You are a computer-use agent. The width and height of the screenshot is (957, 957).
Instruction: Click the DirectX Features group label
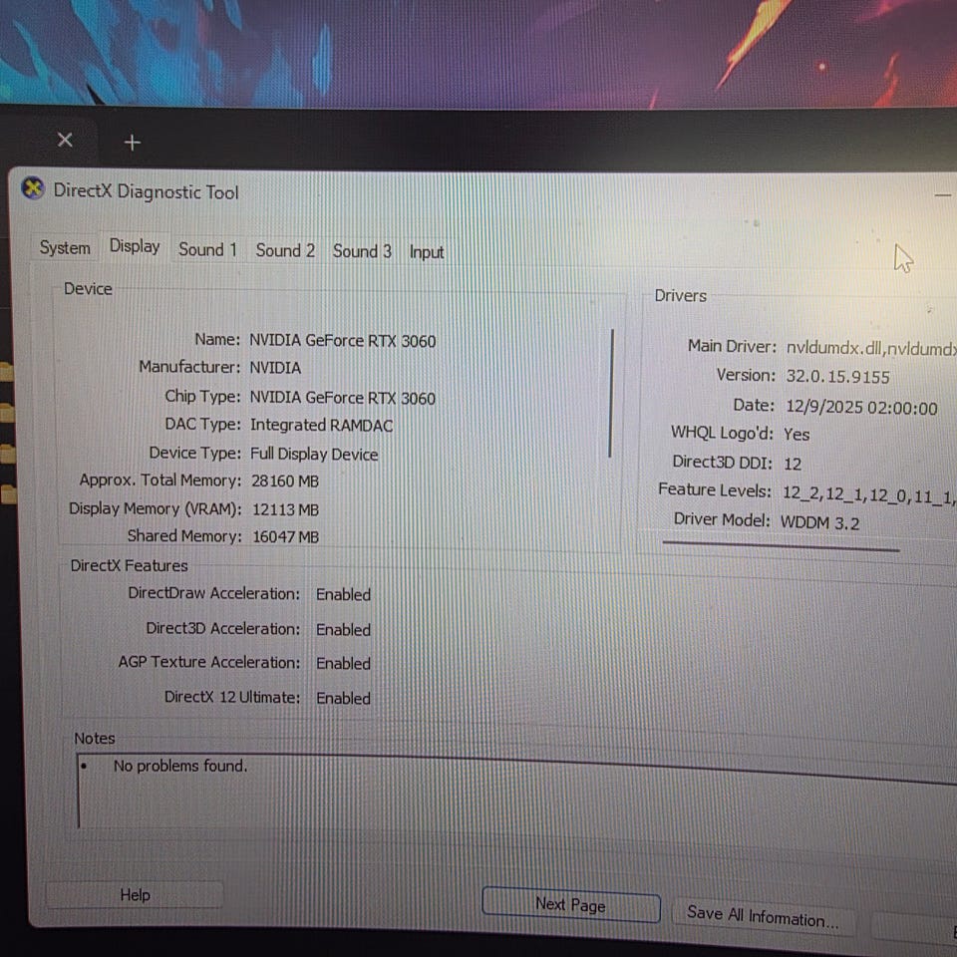pyautogui.click(x=129, y=566)
